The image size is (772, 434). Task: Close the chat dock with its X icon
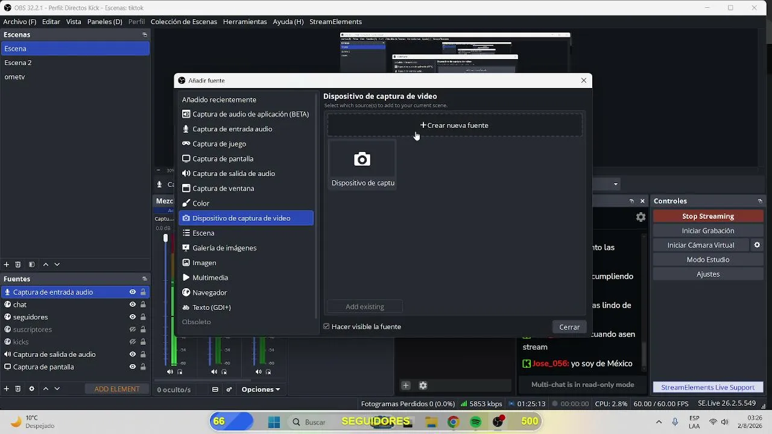pyautogui.click(x=642, y=201)
